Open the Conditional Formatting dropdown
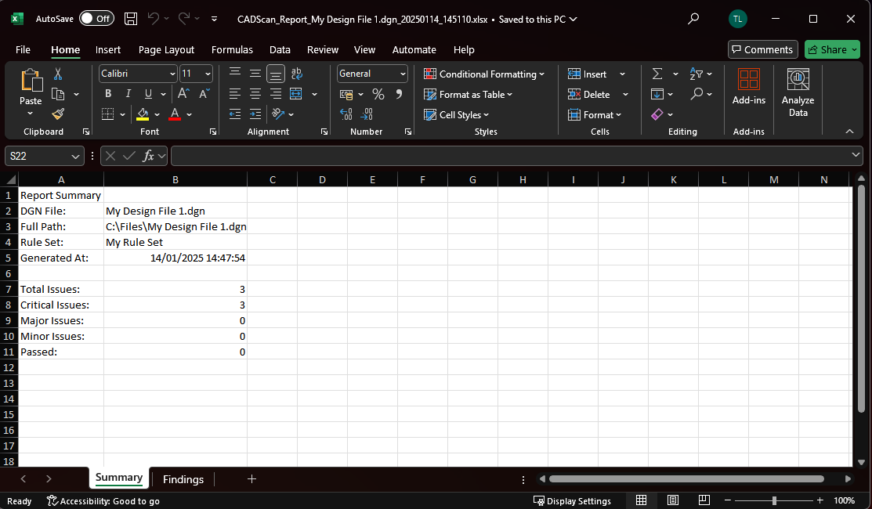The height and width of the screenshot is (509, 872). pyautogui.click(x=485, y=74)
